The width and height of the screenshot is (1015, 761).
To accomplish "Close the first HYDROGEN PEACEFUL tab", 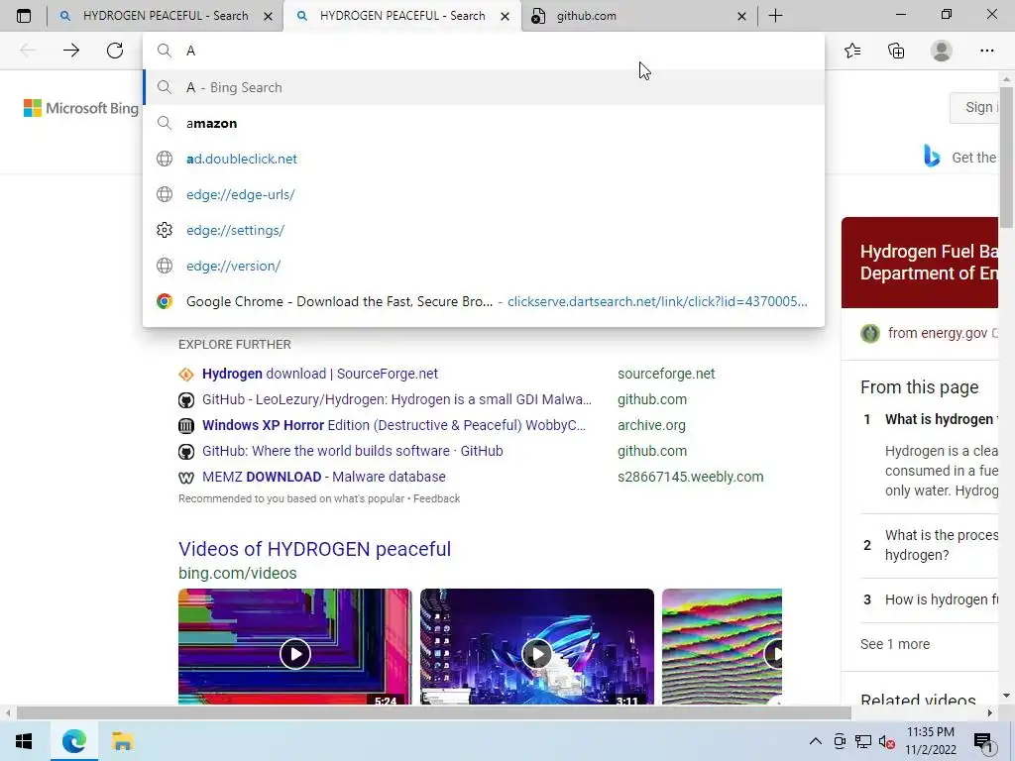I will [268, 16].
